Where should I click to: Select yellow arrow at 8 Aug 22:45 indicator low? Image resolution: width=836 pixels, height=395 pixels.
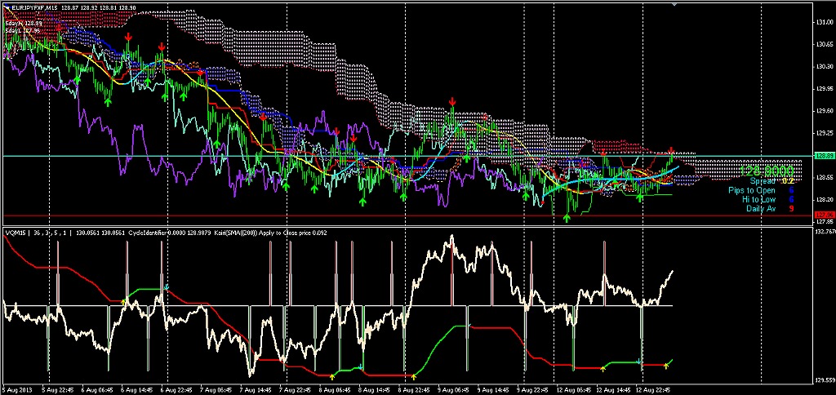pos(414,375)
